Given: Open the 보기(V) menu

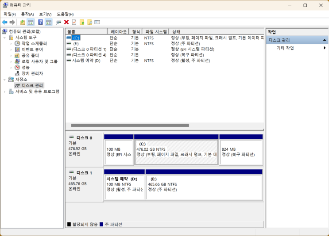Looking at the screenshot, I should click(x=45, y=14).
